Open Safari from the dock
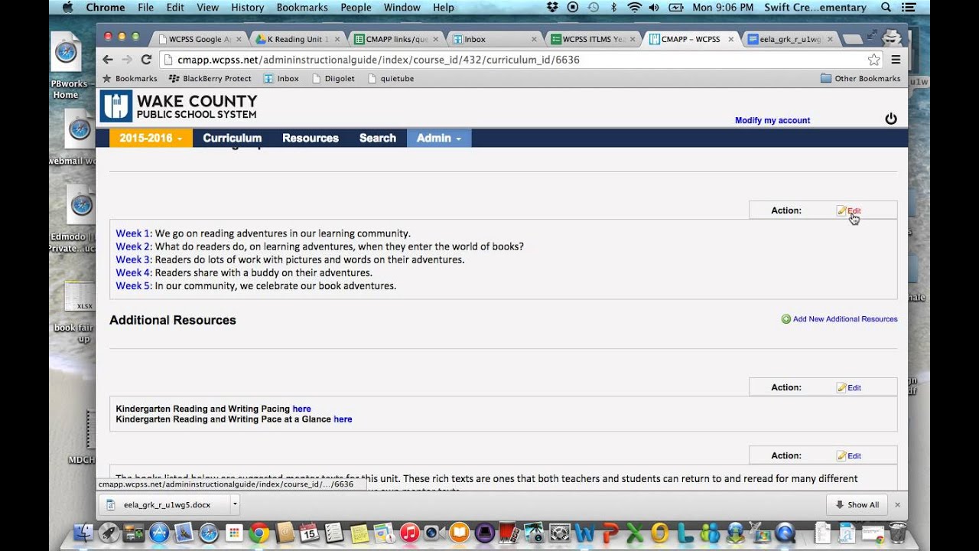 [209, 533]
